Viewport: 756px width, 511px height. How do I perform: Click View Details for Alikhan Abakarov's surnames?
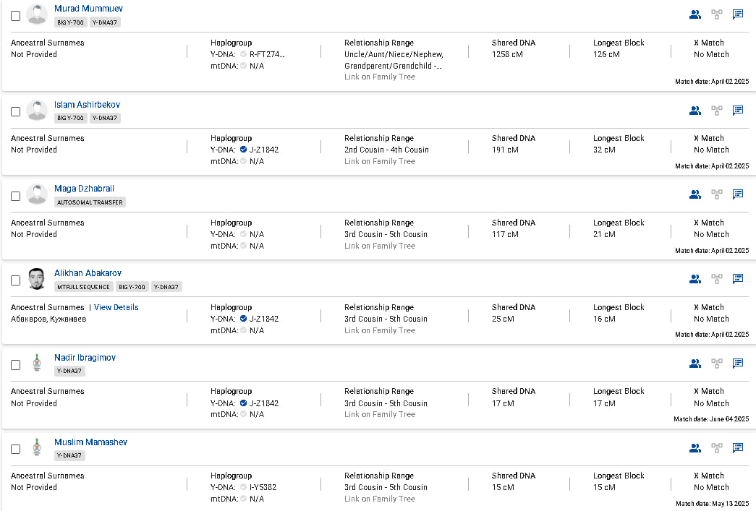tap(116, 307)
